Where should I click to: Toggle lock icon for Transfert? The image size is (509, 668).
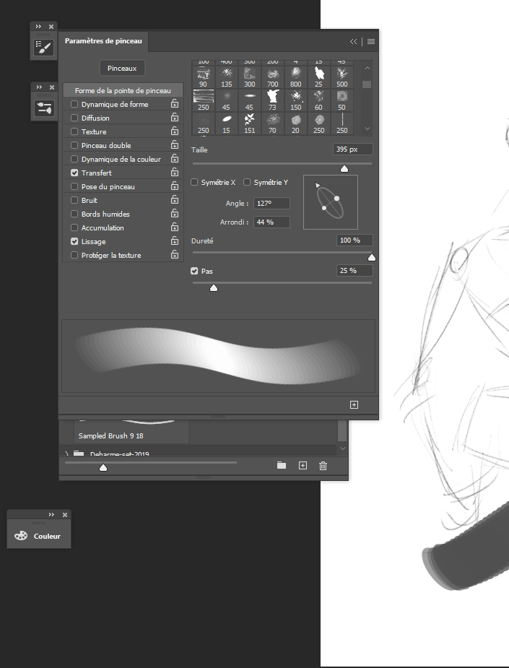click(x=175, y=172)
